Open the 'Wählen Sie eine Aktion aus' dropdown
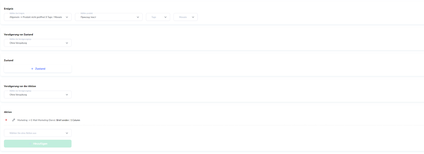Screen dimensions: 424x154 34,133
